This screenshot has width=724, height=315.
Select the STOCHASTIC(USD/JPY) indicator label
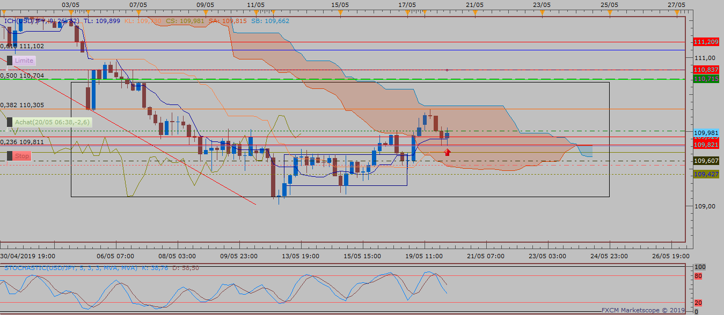click(x=71, y=267)
